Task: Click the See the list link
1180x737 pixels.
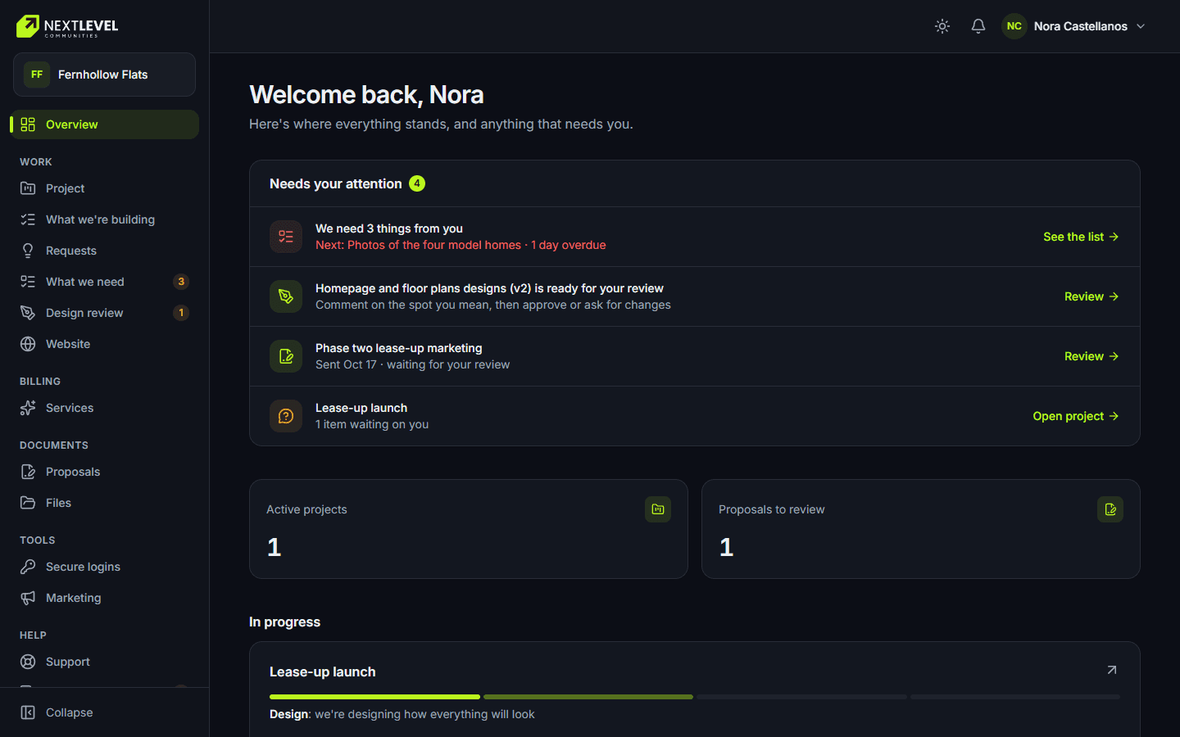Action: coord(1081,237)
